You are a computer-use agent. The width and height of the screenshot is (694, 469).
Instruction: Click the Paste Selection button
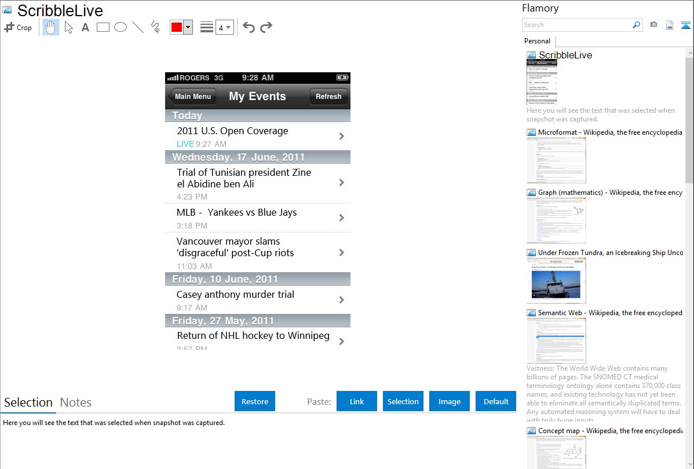point(403,401)
